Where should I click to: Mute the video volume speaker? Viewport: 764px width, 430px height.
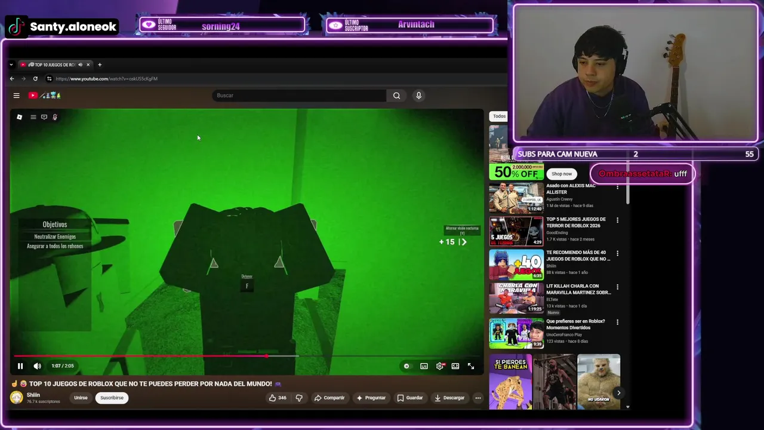37,366
